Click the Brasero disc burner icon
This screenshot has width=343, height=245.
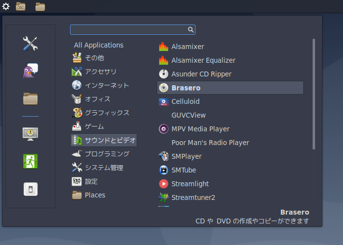click(164, 88)
